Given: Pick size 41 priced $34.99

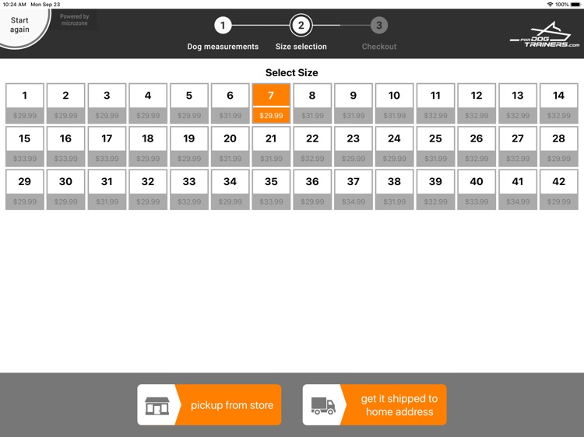Looking at the screenshot, I should tap(518, 190).
